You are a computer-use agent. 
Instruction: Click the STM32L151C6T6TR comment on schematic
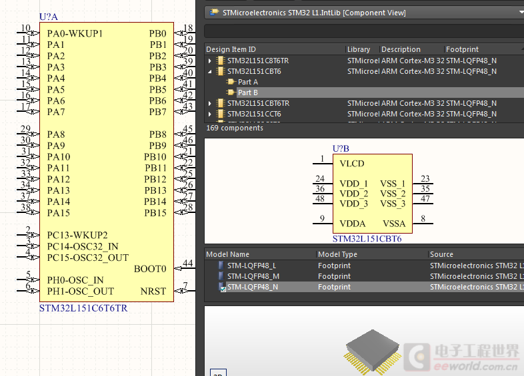point(83,308)
